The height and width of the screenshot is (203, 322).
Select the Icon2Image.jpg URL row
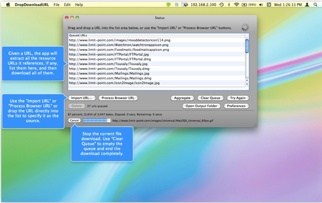coord(157,83)
